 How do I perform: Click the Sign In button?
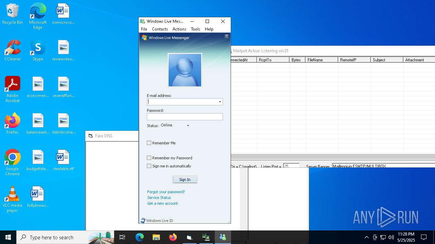(x=185, y=180)
